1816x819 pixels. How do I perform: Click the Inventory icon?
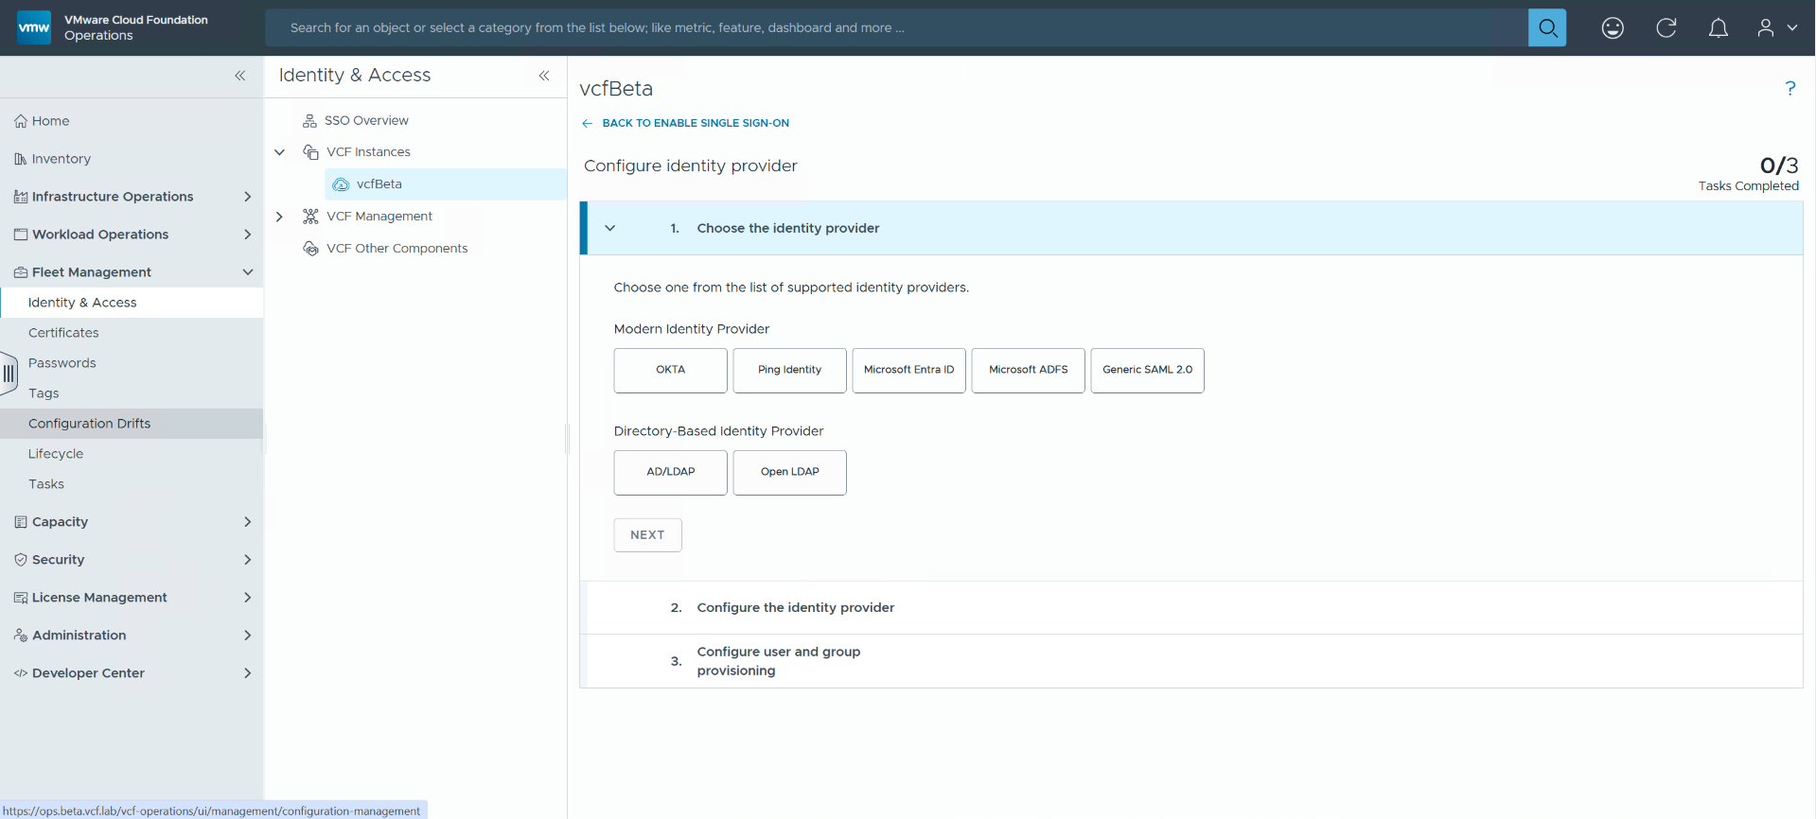pyautogui.click(x=21, y=159)
